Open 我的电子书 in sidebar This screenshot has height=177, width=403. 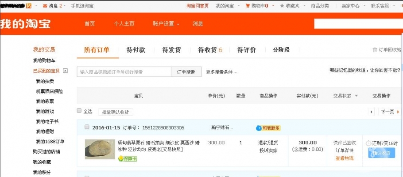[x=47, y=121]
